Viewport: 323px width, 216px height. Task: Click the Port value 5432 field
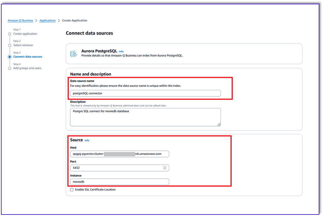click(x=115, y=168)
